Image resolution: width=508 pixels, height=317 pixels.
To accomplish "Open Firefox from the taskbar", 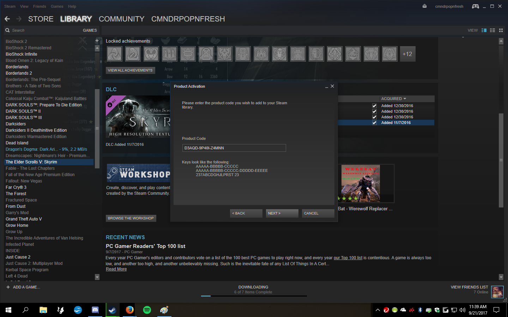I will coord(130,310).
